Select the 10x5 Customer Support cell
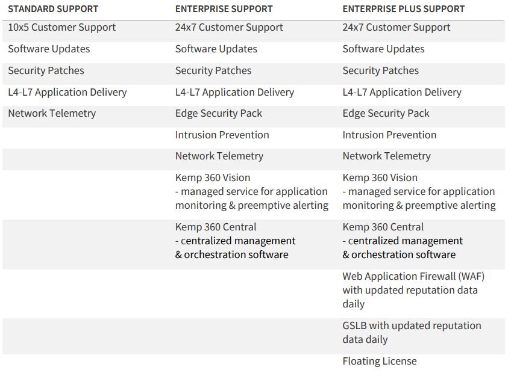Viewport: 511px width, 379px height. point(61,28)
